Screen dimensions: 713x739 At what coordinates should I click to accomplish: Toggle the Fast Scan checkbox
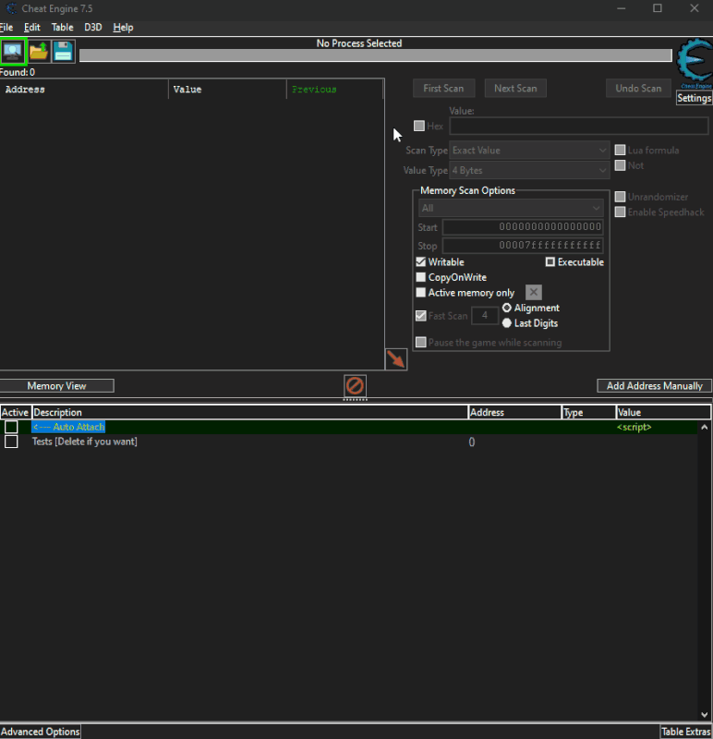[x=421, y=316]
